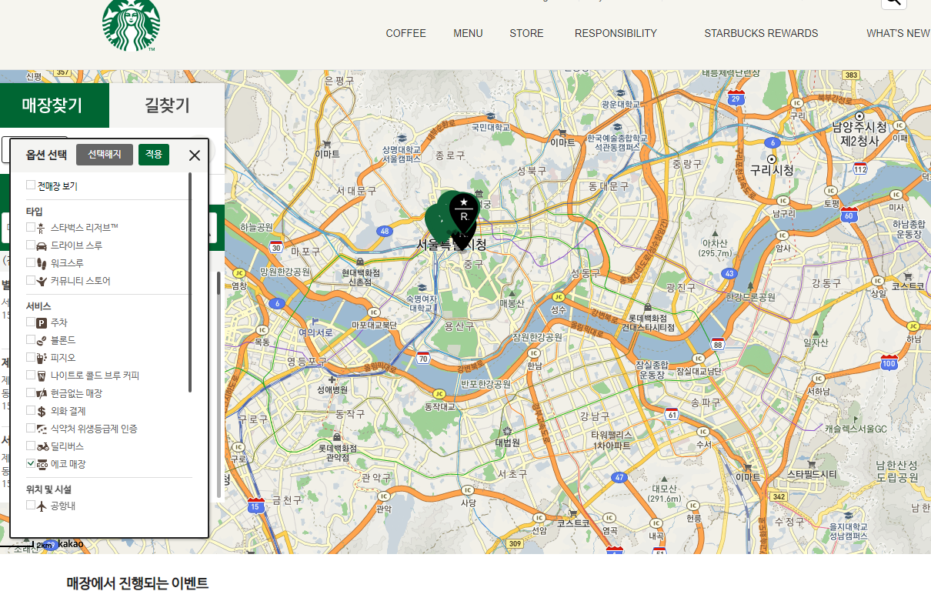Click the parking P icon for 주차
Screen dimensions: 931x591
[42, 323]
